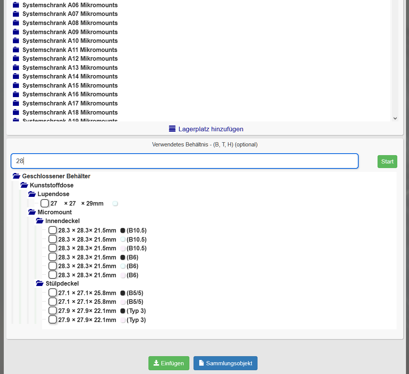Image resolution: width=409 pixels, height=374 pixels.
Task: Click the list icon beside Lagerplatz hinzufügen
Action: tap(172, 129)
